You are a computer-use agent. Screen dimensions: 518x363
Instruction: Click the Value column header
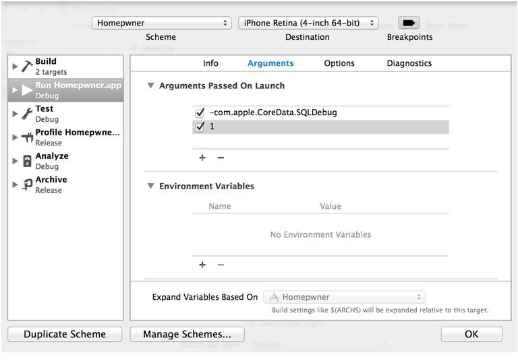[x=330, y=206]
